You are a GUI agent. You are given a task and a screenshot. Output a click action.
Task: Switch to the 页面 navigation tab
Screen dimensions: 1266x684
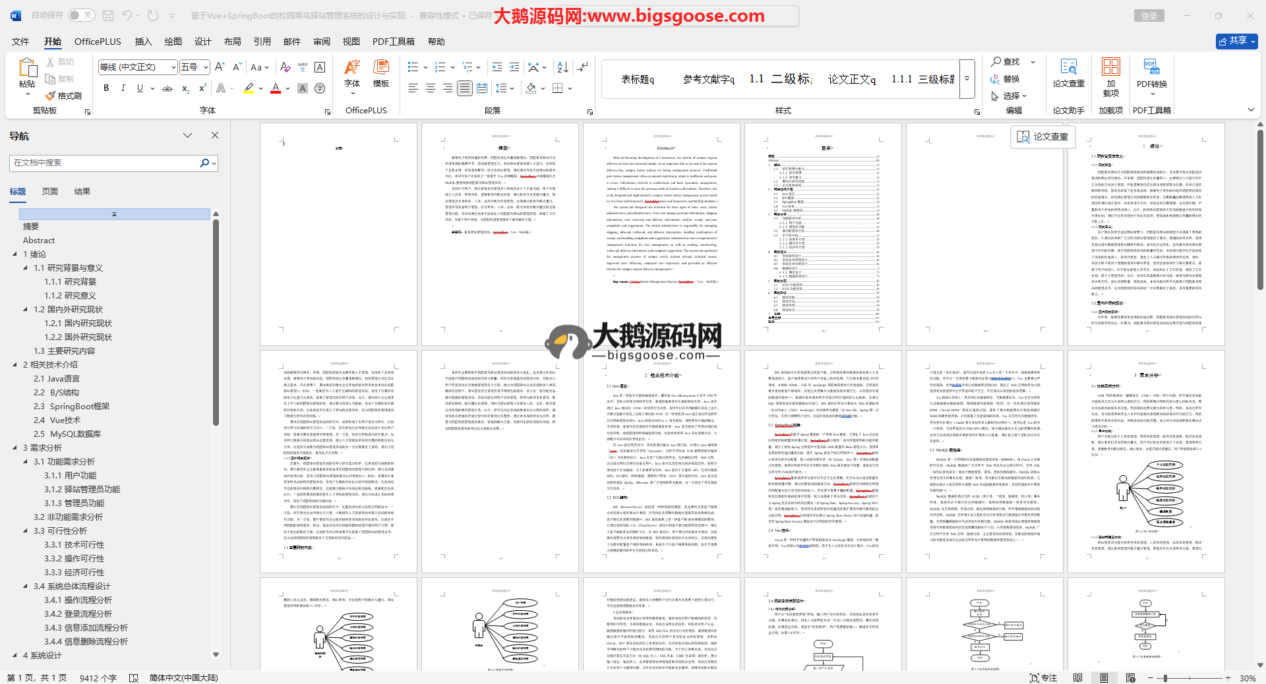click(50, 192)
